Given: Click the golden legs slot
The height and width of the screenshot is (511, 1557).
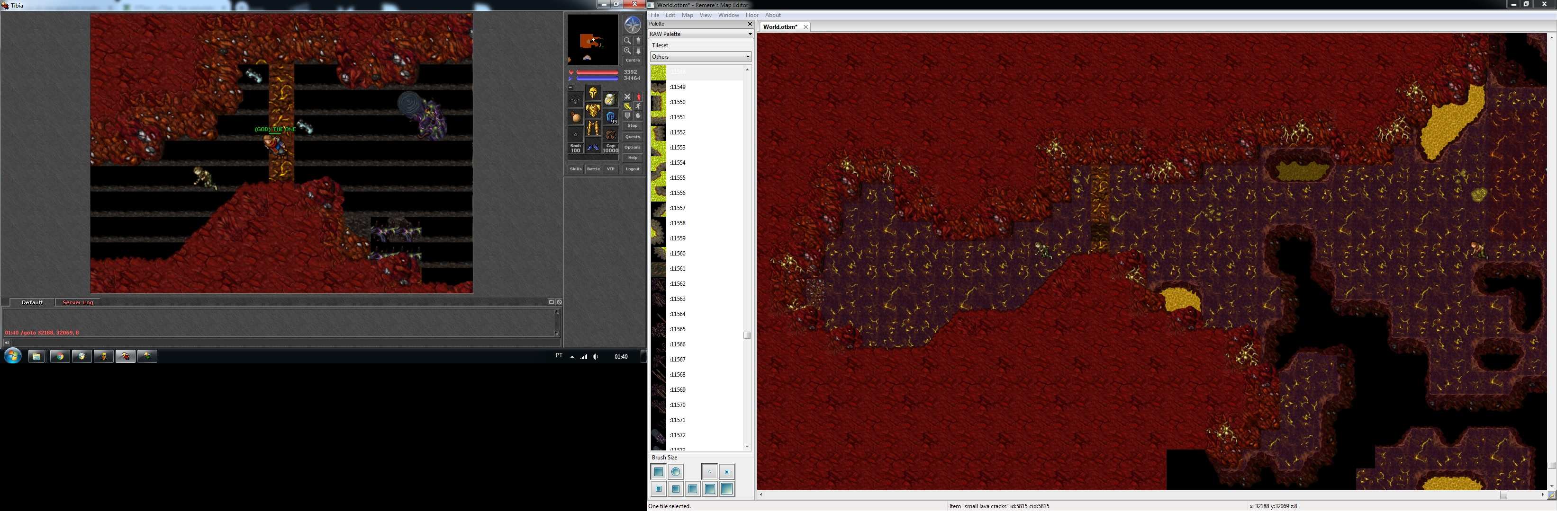Looking at the screenshot, I should click(x=594, y=129).
